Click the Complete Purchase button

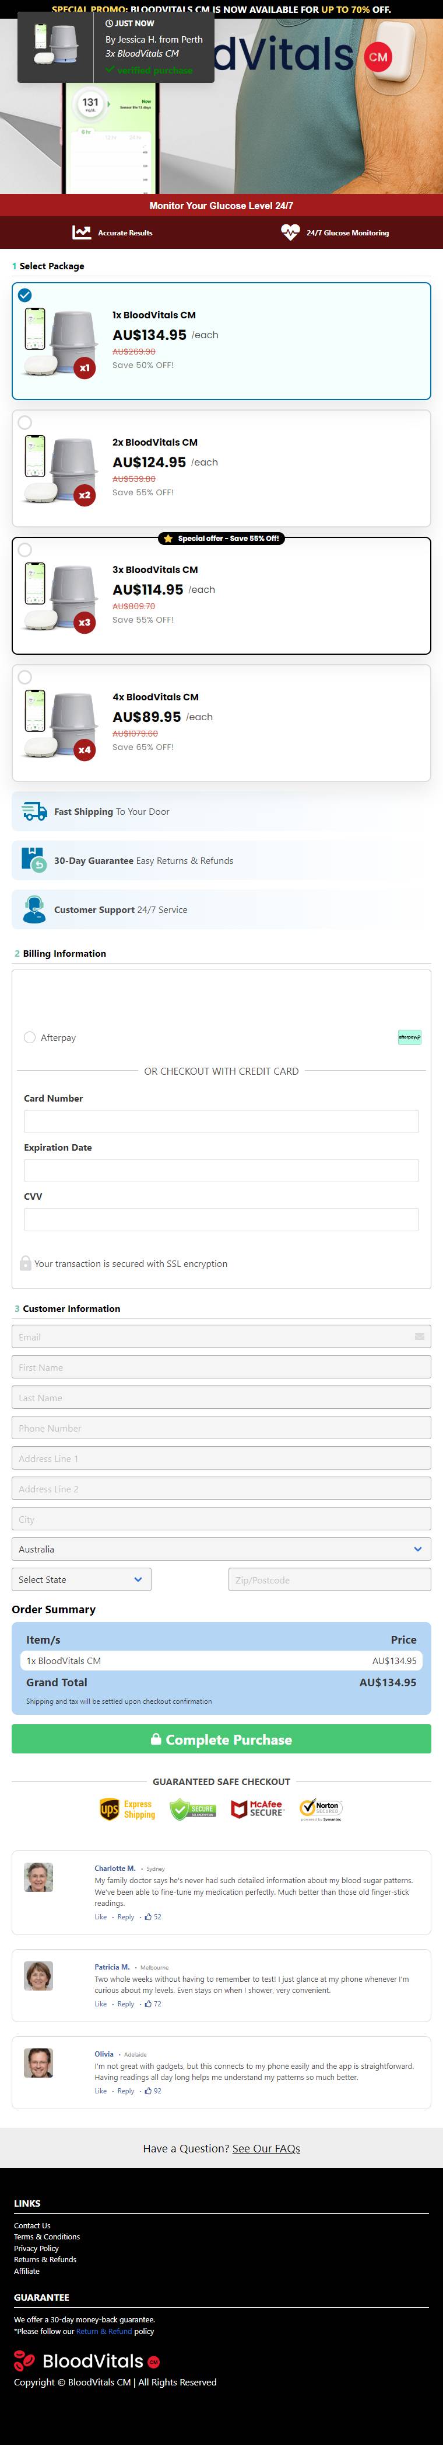[x=221, y=1739]
